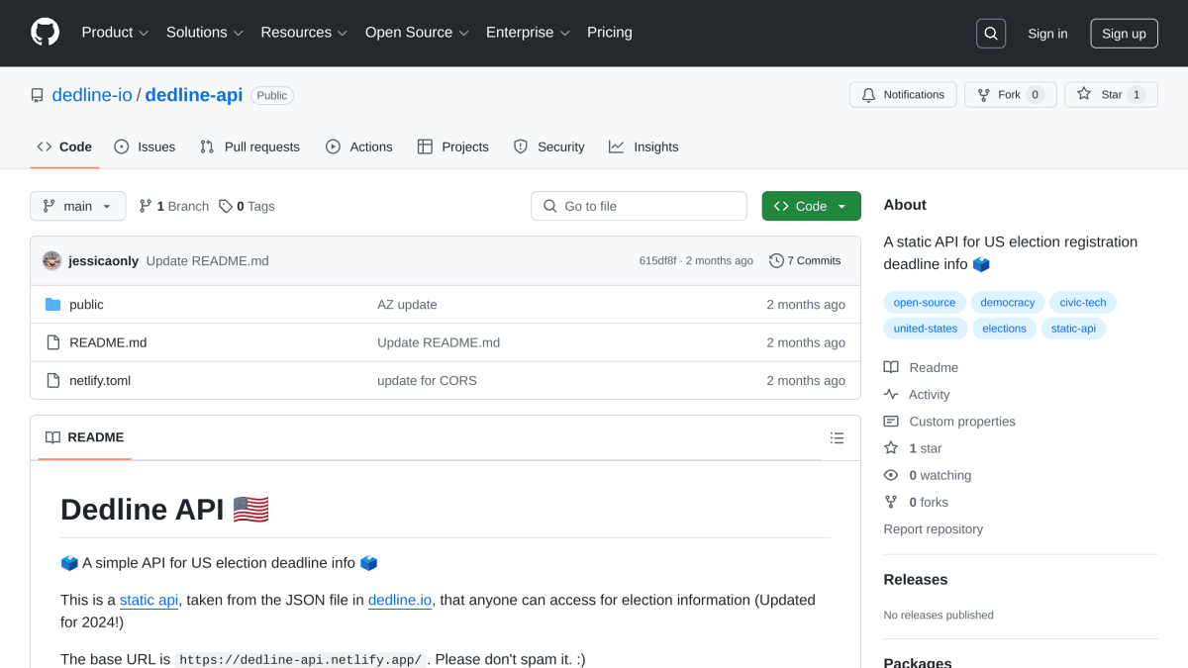Open the 0 Tags link
Image resolution: width=1188 pixels, height=668 pixels.
[x=247, y=206]
